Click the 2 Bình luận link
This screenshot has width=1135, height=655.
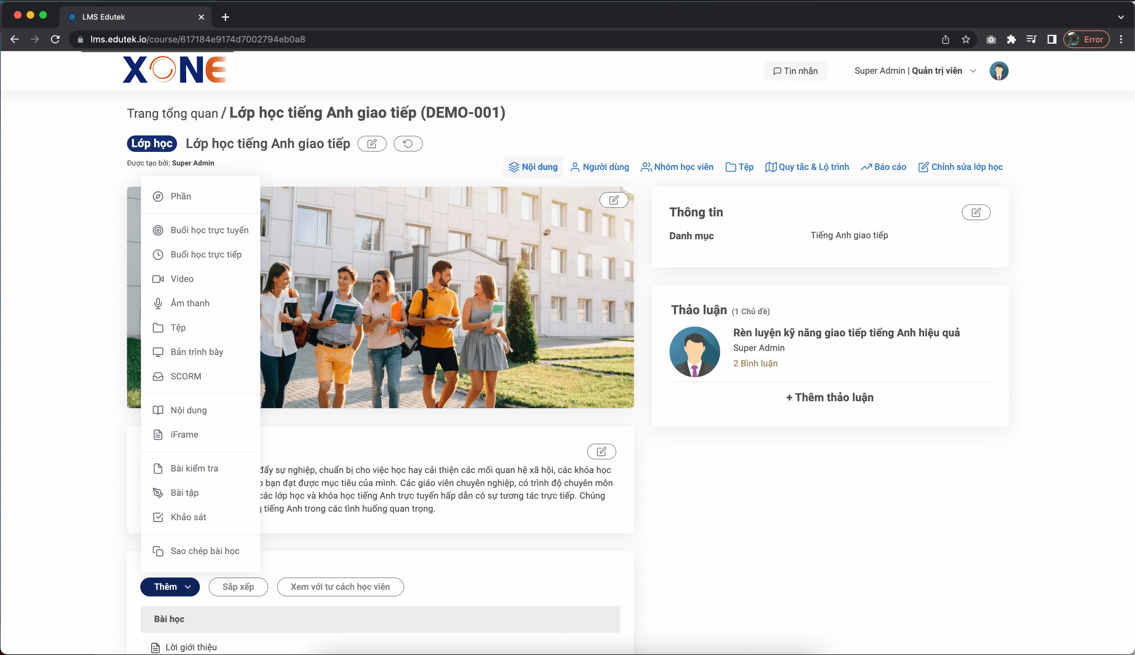coord(755,363)
